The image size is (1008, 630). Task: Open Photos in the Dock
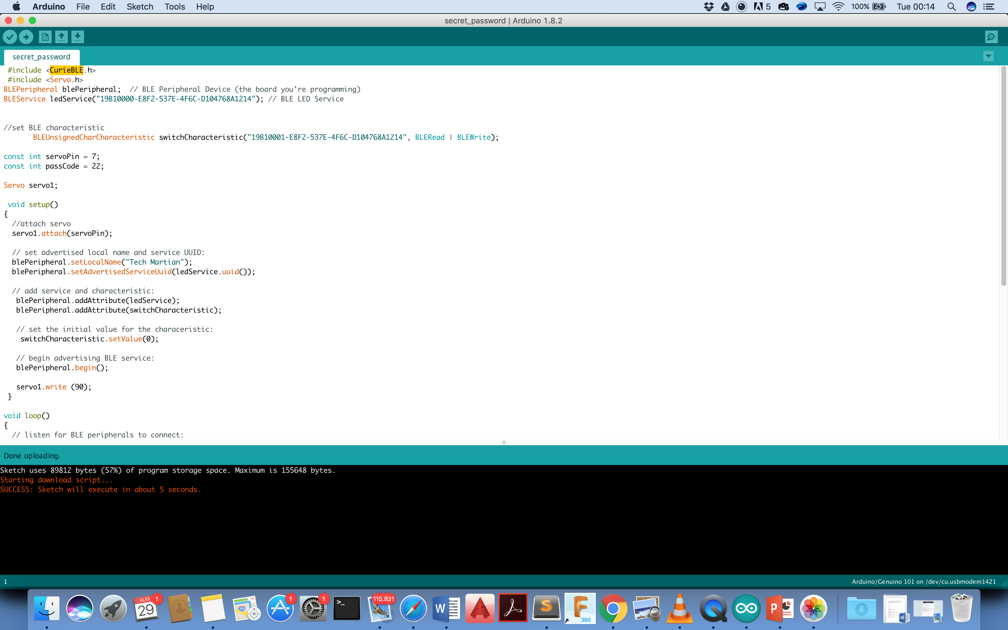814,608
